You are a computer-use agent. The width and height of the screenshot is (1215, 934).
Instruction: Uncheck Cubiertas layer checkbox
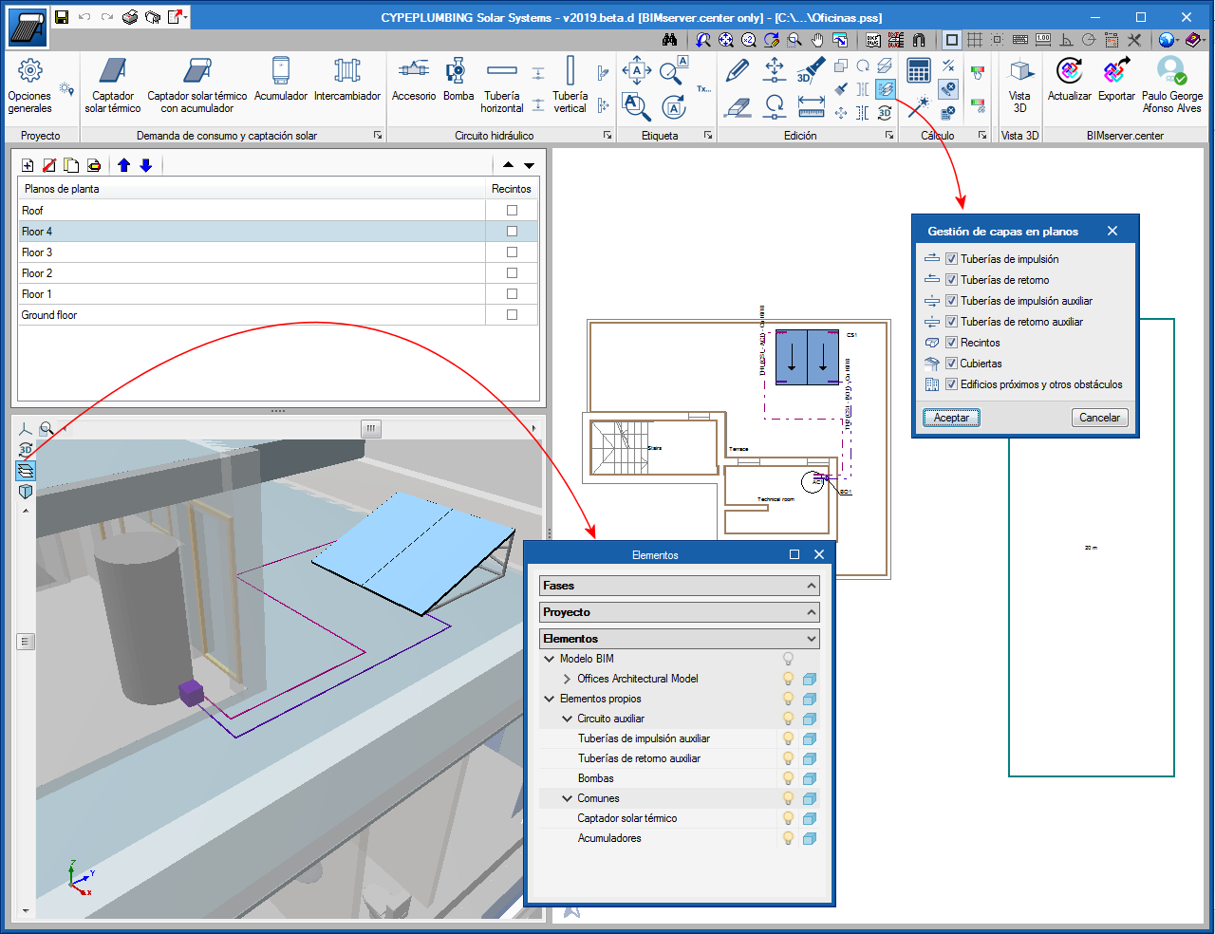coord(951,364)
